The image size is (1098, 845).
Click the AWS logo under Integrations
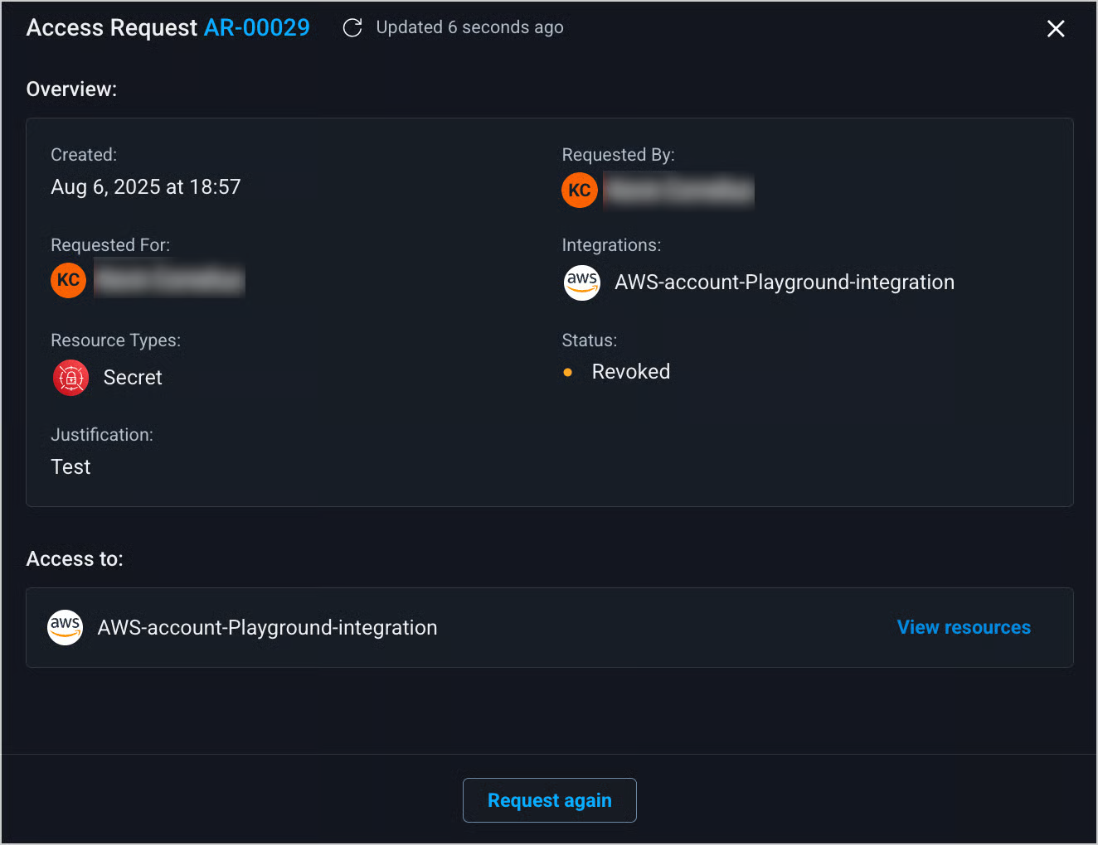click(x=582, y=282)
